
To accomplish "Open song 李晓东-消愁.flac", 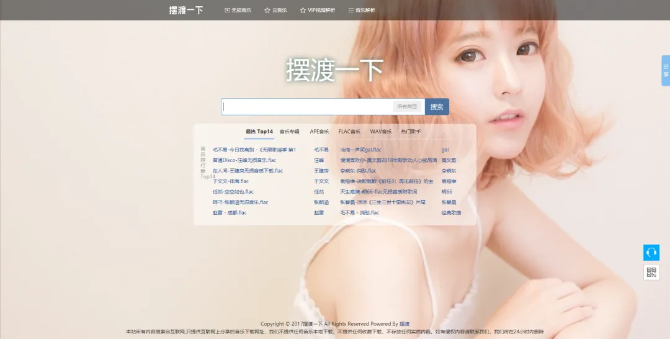I will (x=358, y=171).
